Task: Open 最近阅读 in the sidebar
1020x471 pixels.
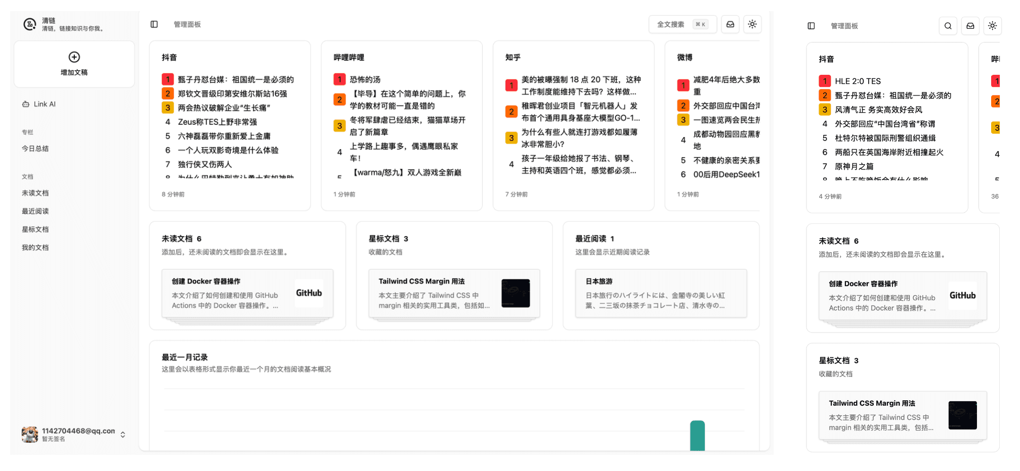Action: point(35,211)
